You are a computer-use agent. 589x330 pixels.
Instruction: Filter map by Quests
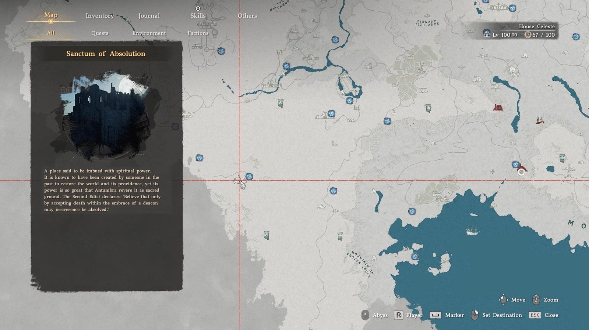click(100, 33)
